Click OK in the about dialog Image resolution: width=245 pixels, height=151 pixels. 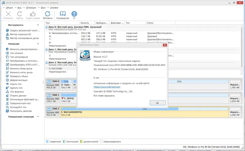157,103
